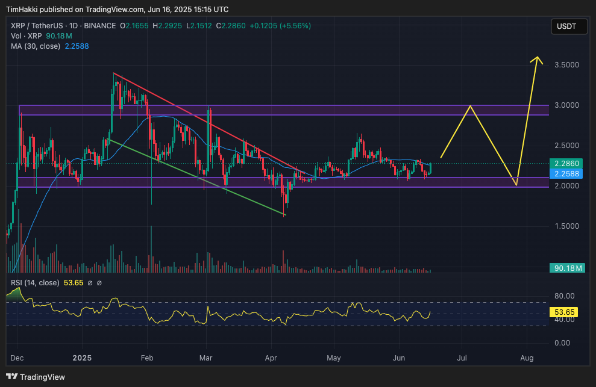Click the 53.65 value beside the RSI label

[74, 283]
